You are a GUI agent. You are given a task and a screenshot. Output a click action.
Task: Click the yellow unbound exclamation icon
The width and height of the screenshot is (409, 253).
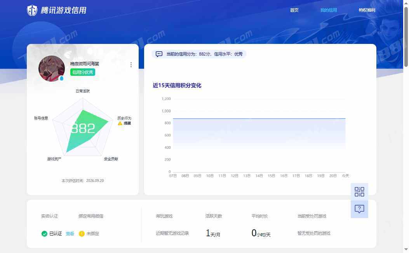82,234
